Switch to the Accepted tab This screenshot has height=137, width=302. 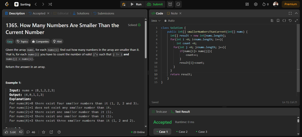(37, 13)
